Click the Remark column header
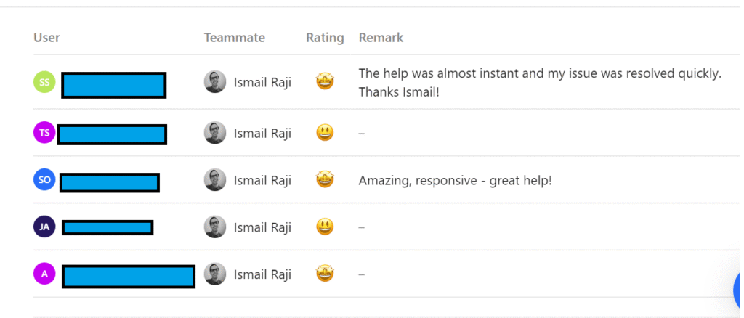The height and width of the screenshot is (318, 744). click(381, 38)
